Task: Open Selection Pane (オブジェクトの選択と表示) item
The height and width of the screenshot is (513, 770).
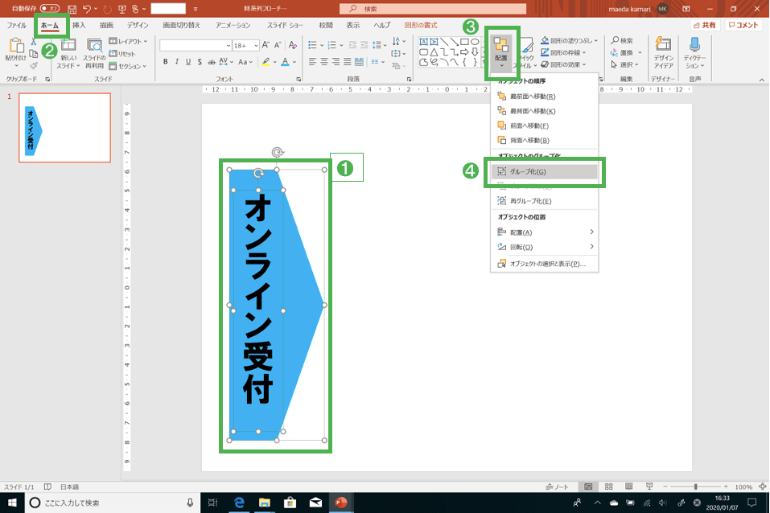Action: [545, 264]
